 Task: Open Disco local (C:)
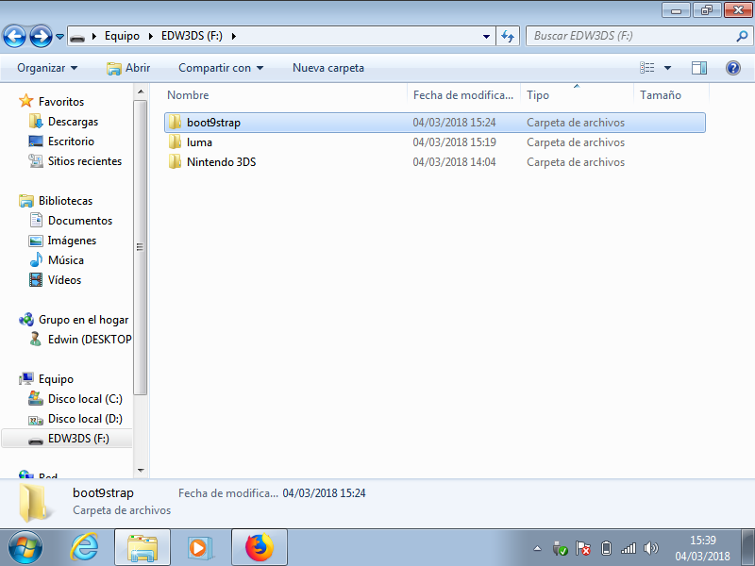(x=85, y=399)
